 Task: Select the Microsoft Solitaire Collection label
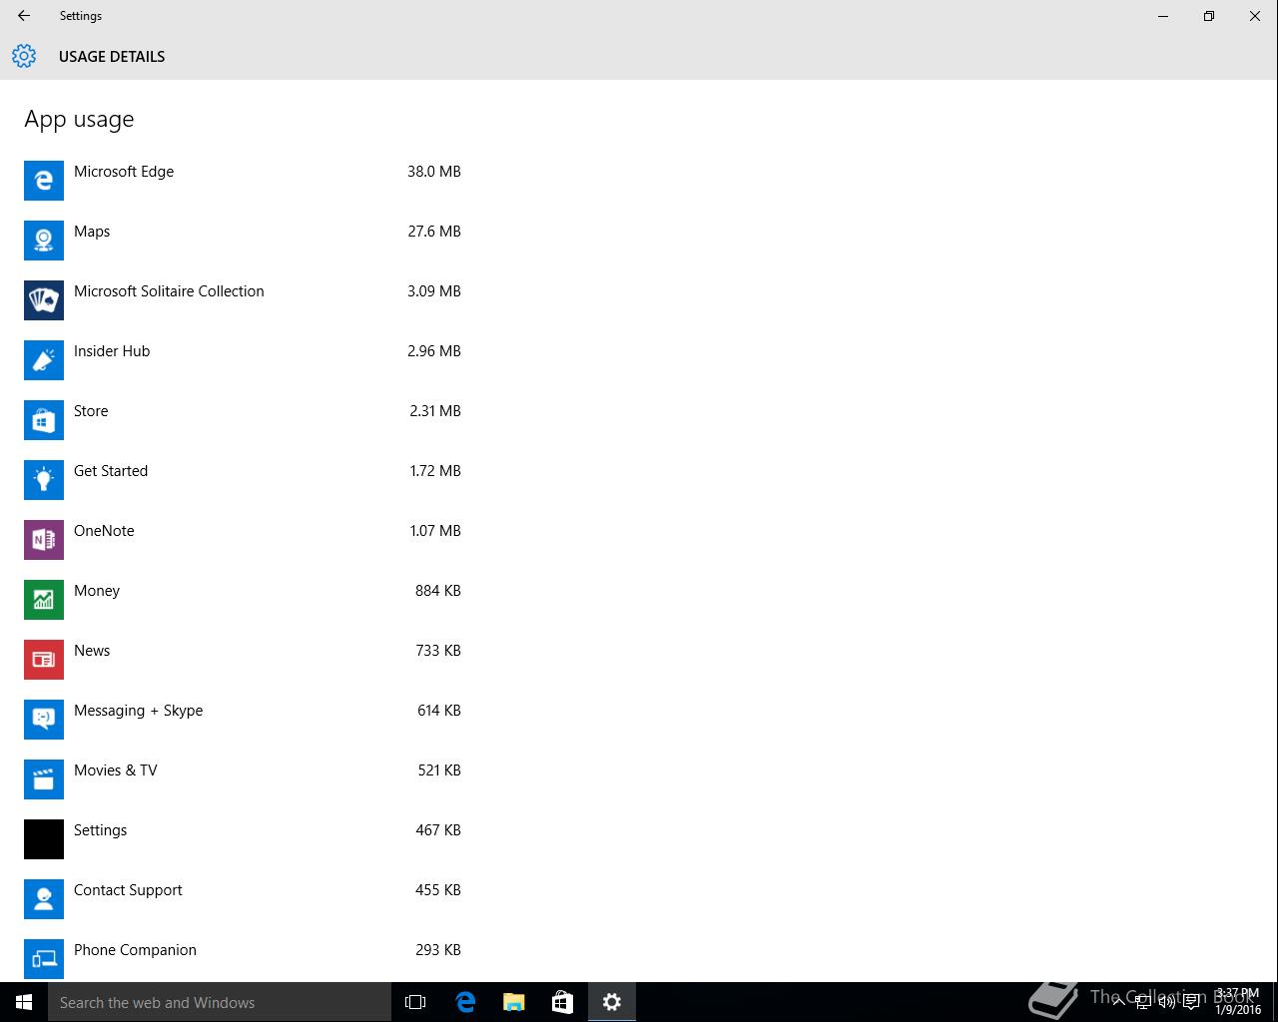pos(169,291)
